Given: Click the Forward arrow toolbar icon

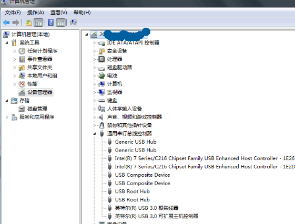Looking at the screenshot, I should pos(16,23).
